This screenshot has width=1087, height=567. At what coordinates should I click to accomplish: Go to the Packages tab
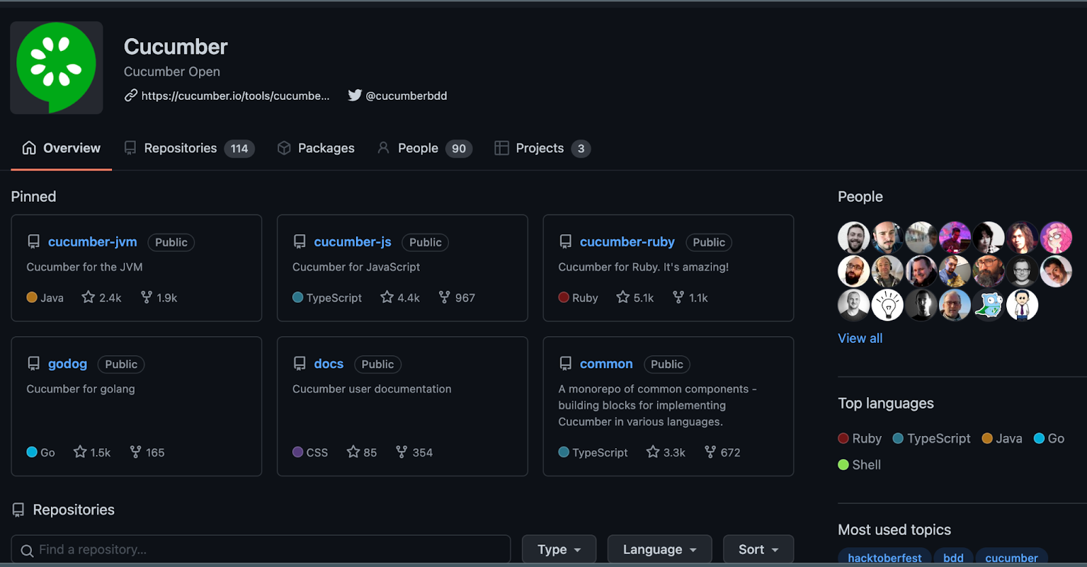tap(316, 148)
